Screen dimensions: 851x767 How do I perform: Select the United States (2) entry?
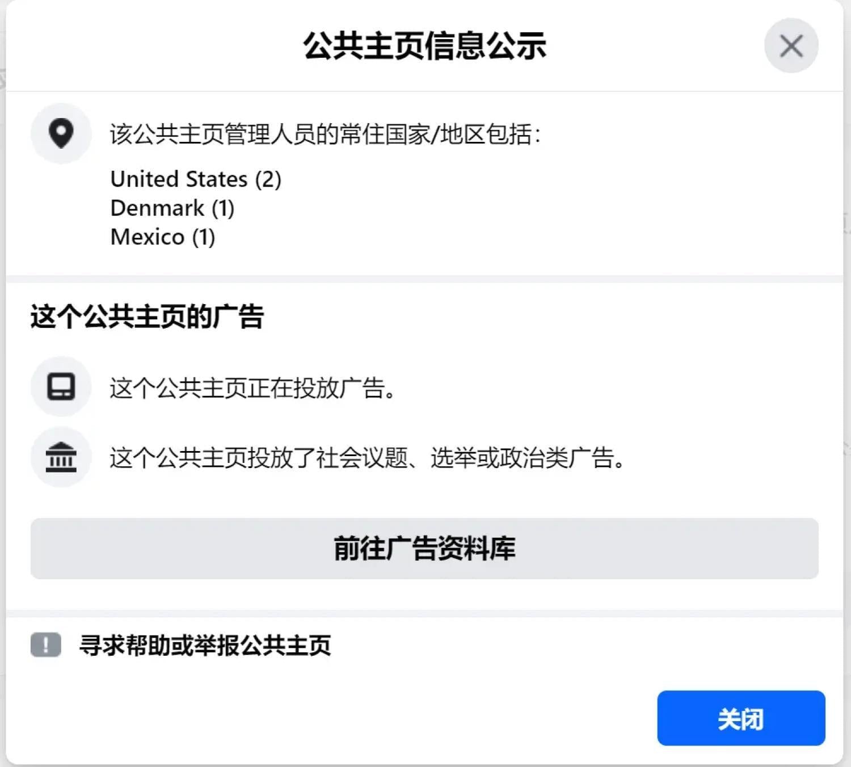[x=196, y=179]
